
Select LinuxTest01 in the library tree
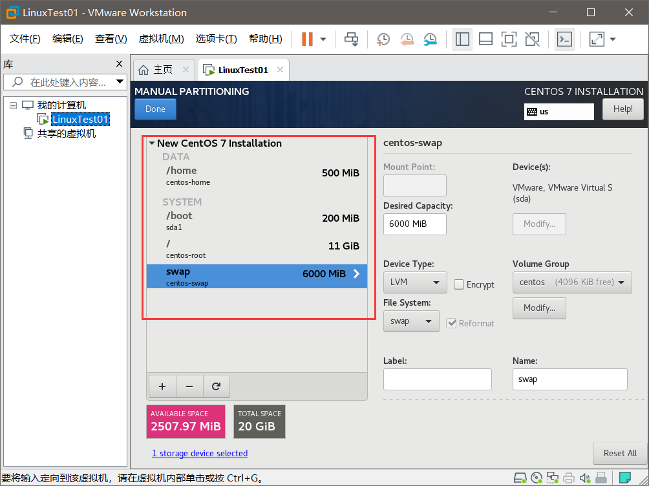tap(80, 119)
